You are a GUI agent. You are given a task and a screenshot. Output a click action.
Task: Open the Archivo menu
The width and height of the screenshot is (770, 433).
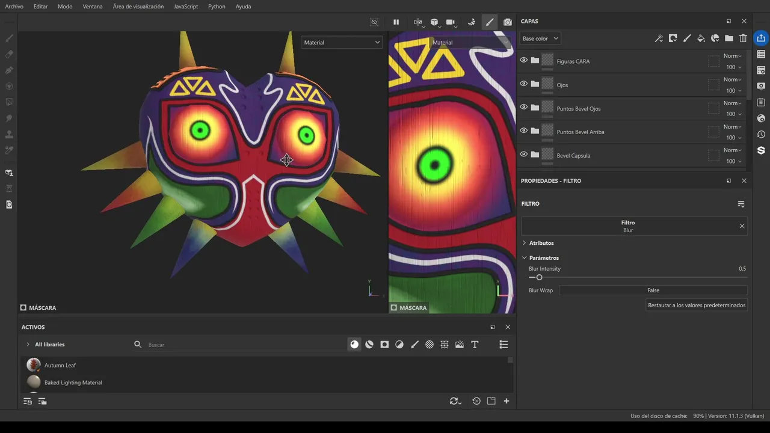pos(14,7)
